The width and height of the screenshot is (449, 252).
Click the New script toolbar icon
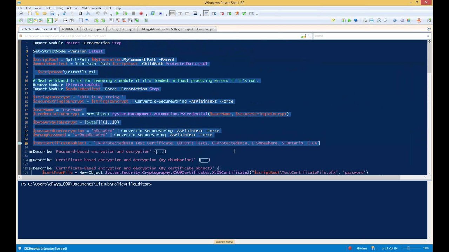(x=29, y=13)
